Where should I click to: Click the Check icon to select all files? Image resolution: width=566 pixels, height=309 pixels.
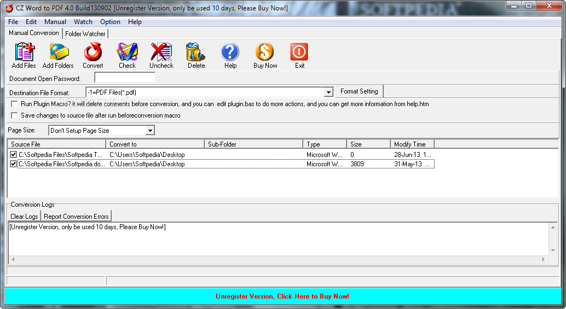[127, 52]
